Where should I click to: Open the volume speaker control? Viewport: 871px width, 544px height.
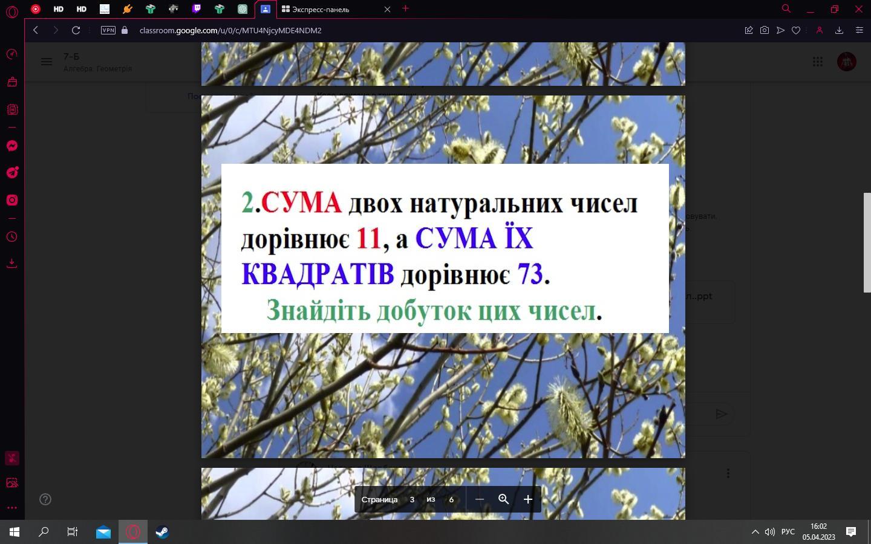click(770, 532)
